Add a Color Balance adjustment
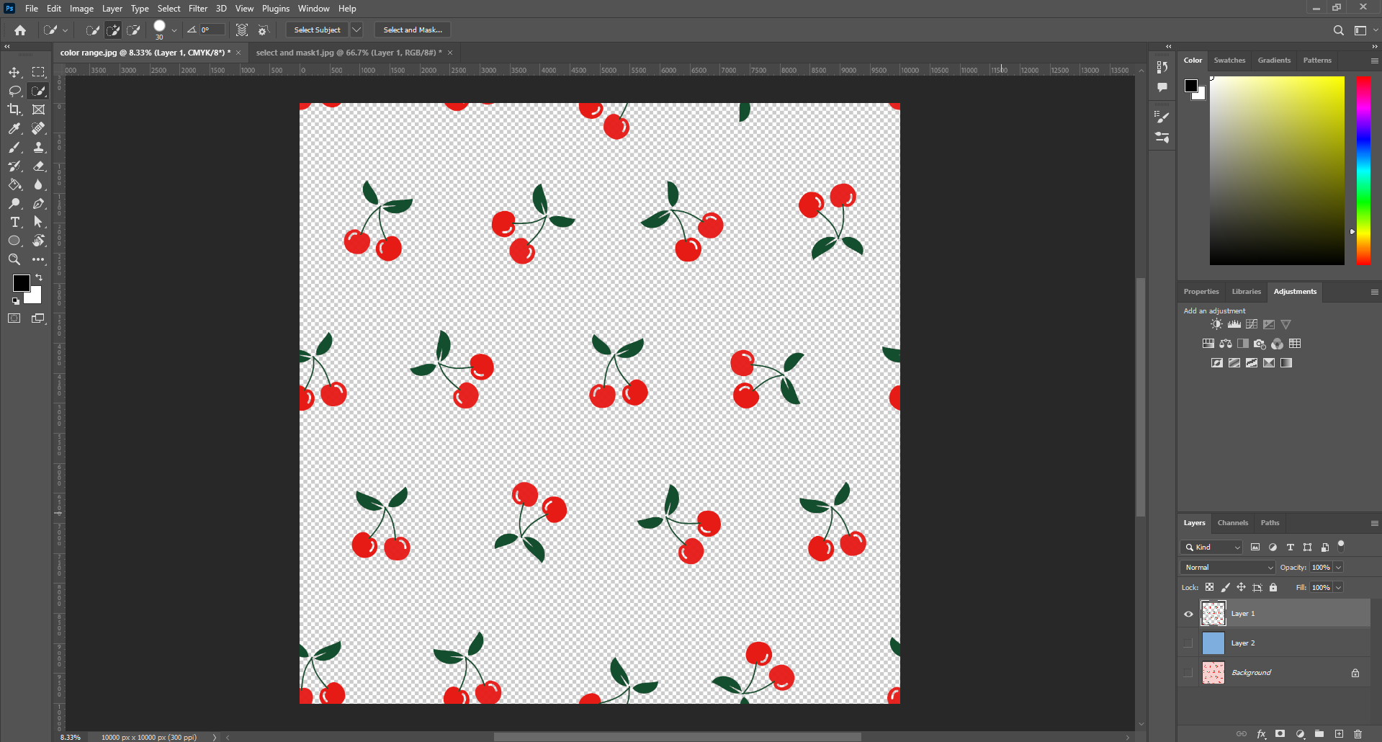This screenshot has height=742, width=1382. pos(1226,344)
